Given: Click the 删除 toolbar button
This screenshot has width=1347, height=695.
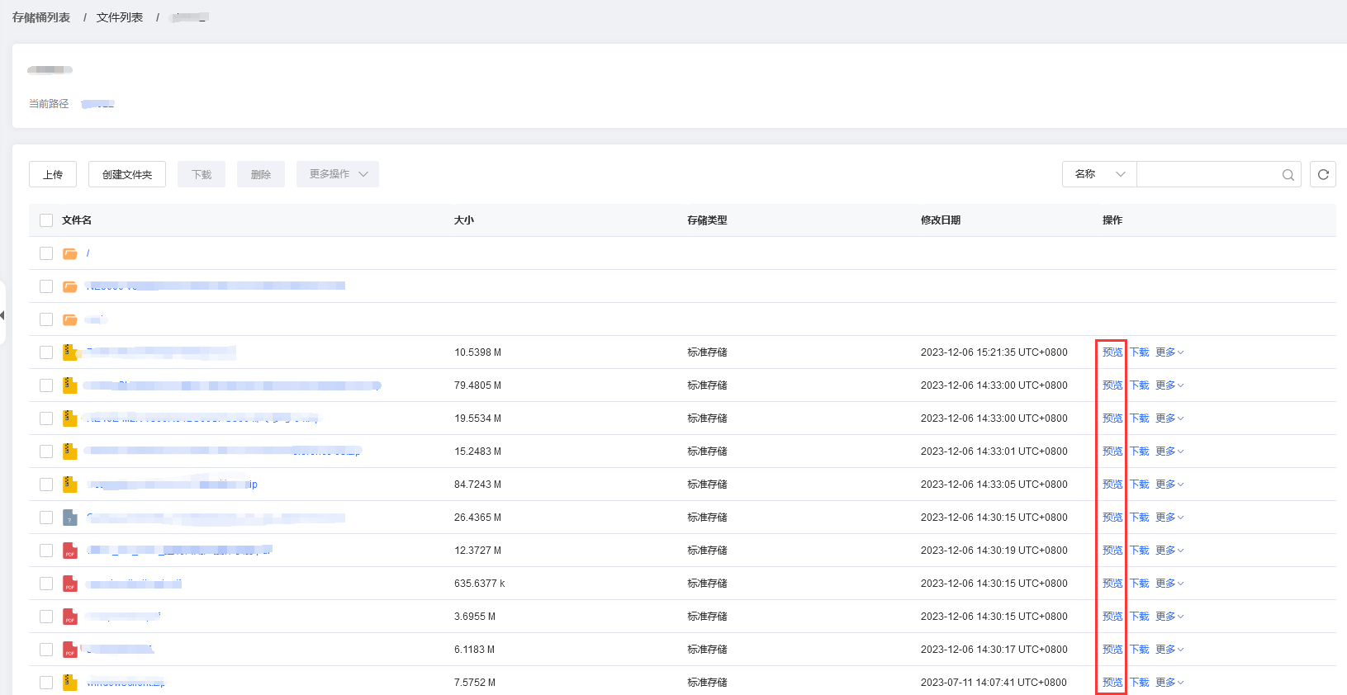Looking at the screenshot, I should coord(261,174).
